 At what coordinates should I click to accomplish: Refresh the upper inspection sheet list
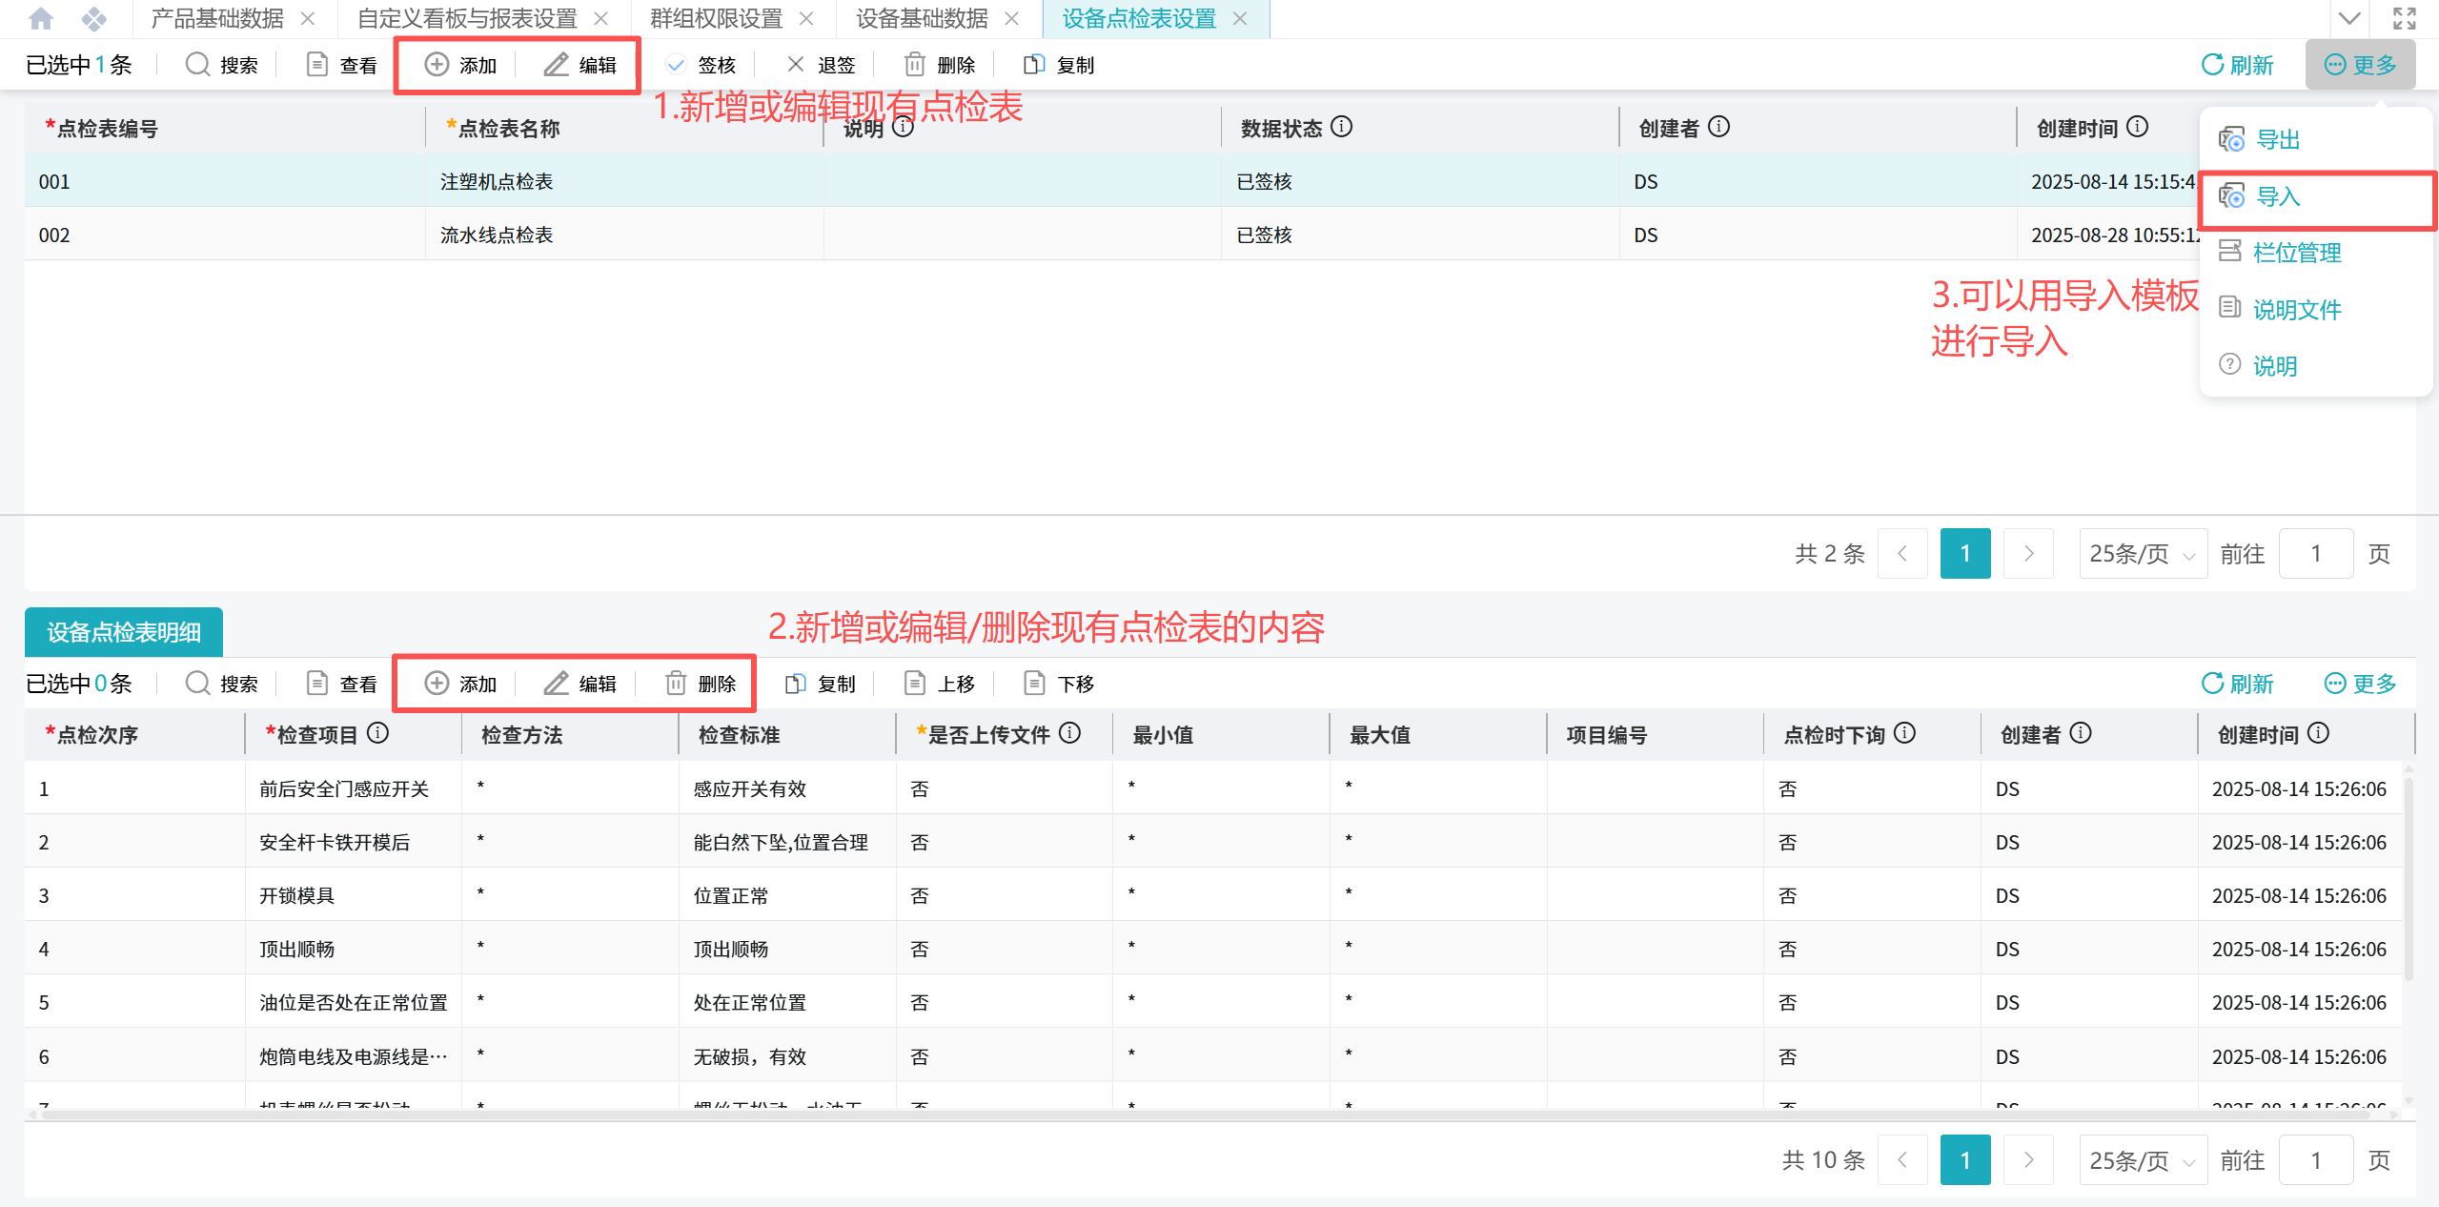point(2237,65)
